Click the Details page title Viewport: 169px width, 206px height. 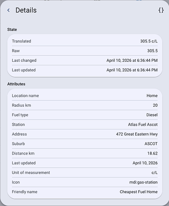(x=26, y=10)
